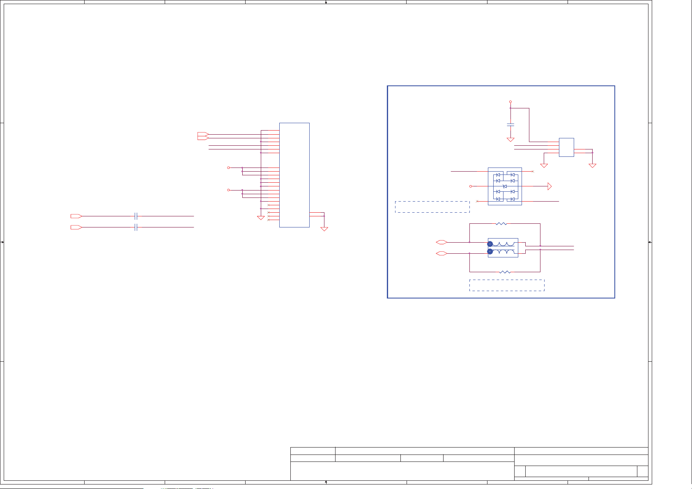Select the large multi-pin IC component body

click(294, 174)
